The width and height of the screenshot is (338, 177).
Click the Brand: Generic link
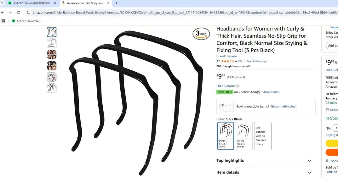tap(227, 56)
